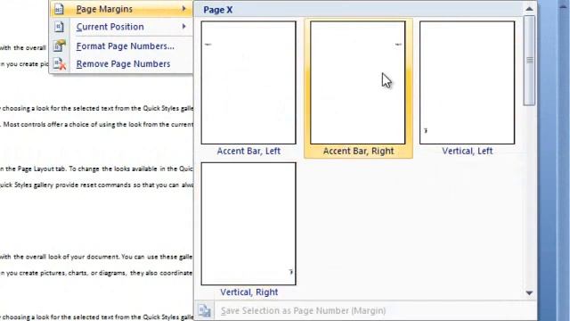Click the Page X gallery heading
The image size is (570, 321).
217,10
